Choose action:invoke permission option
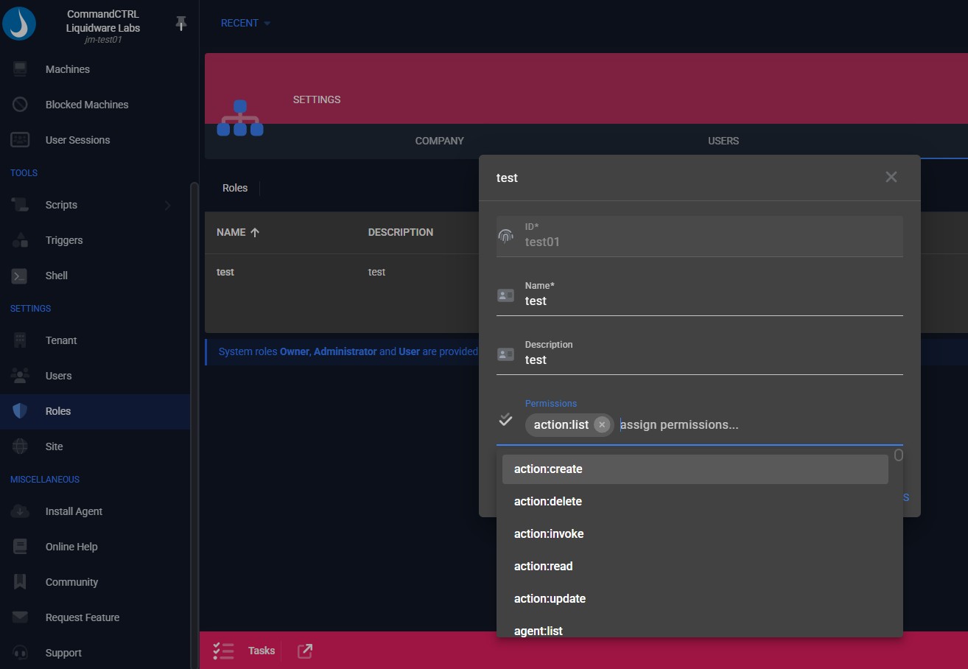 [x=549, y=534]
